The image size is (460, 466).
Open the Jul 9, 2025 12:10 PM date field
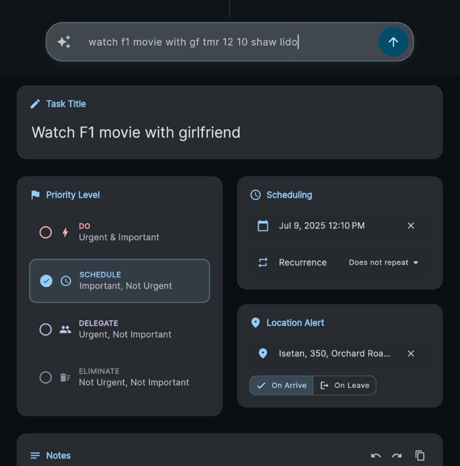340,226
